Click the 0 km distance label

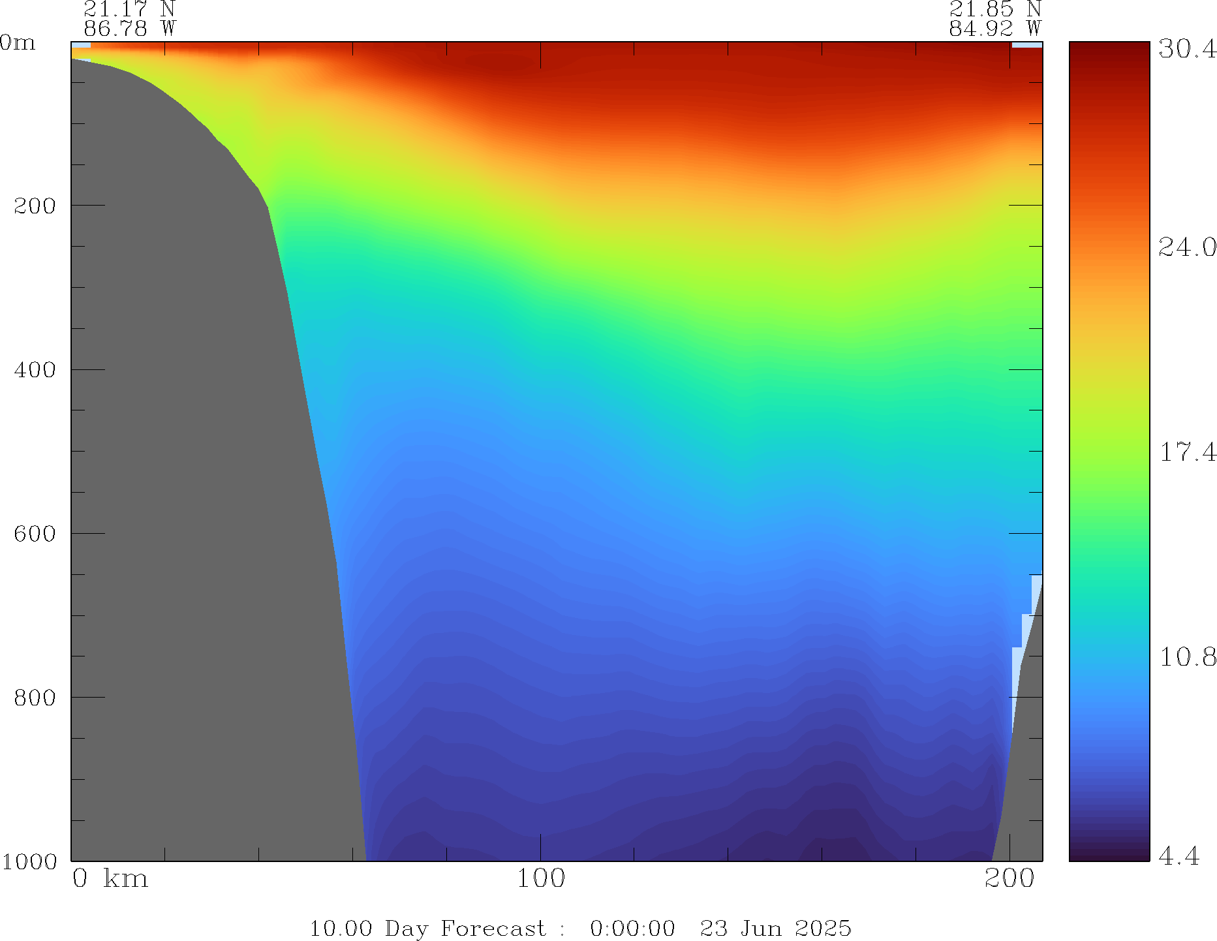pyautogui.click(x=110, y=878)
